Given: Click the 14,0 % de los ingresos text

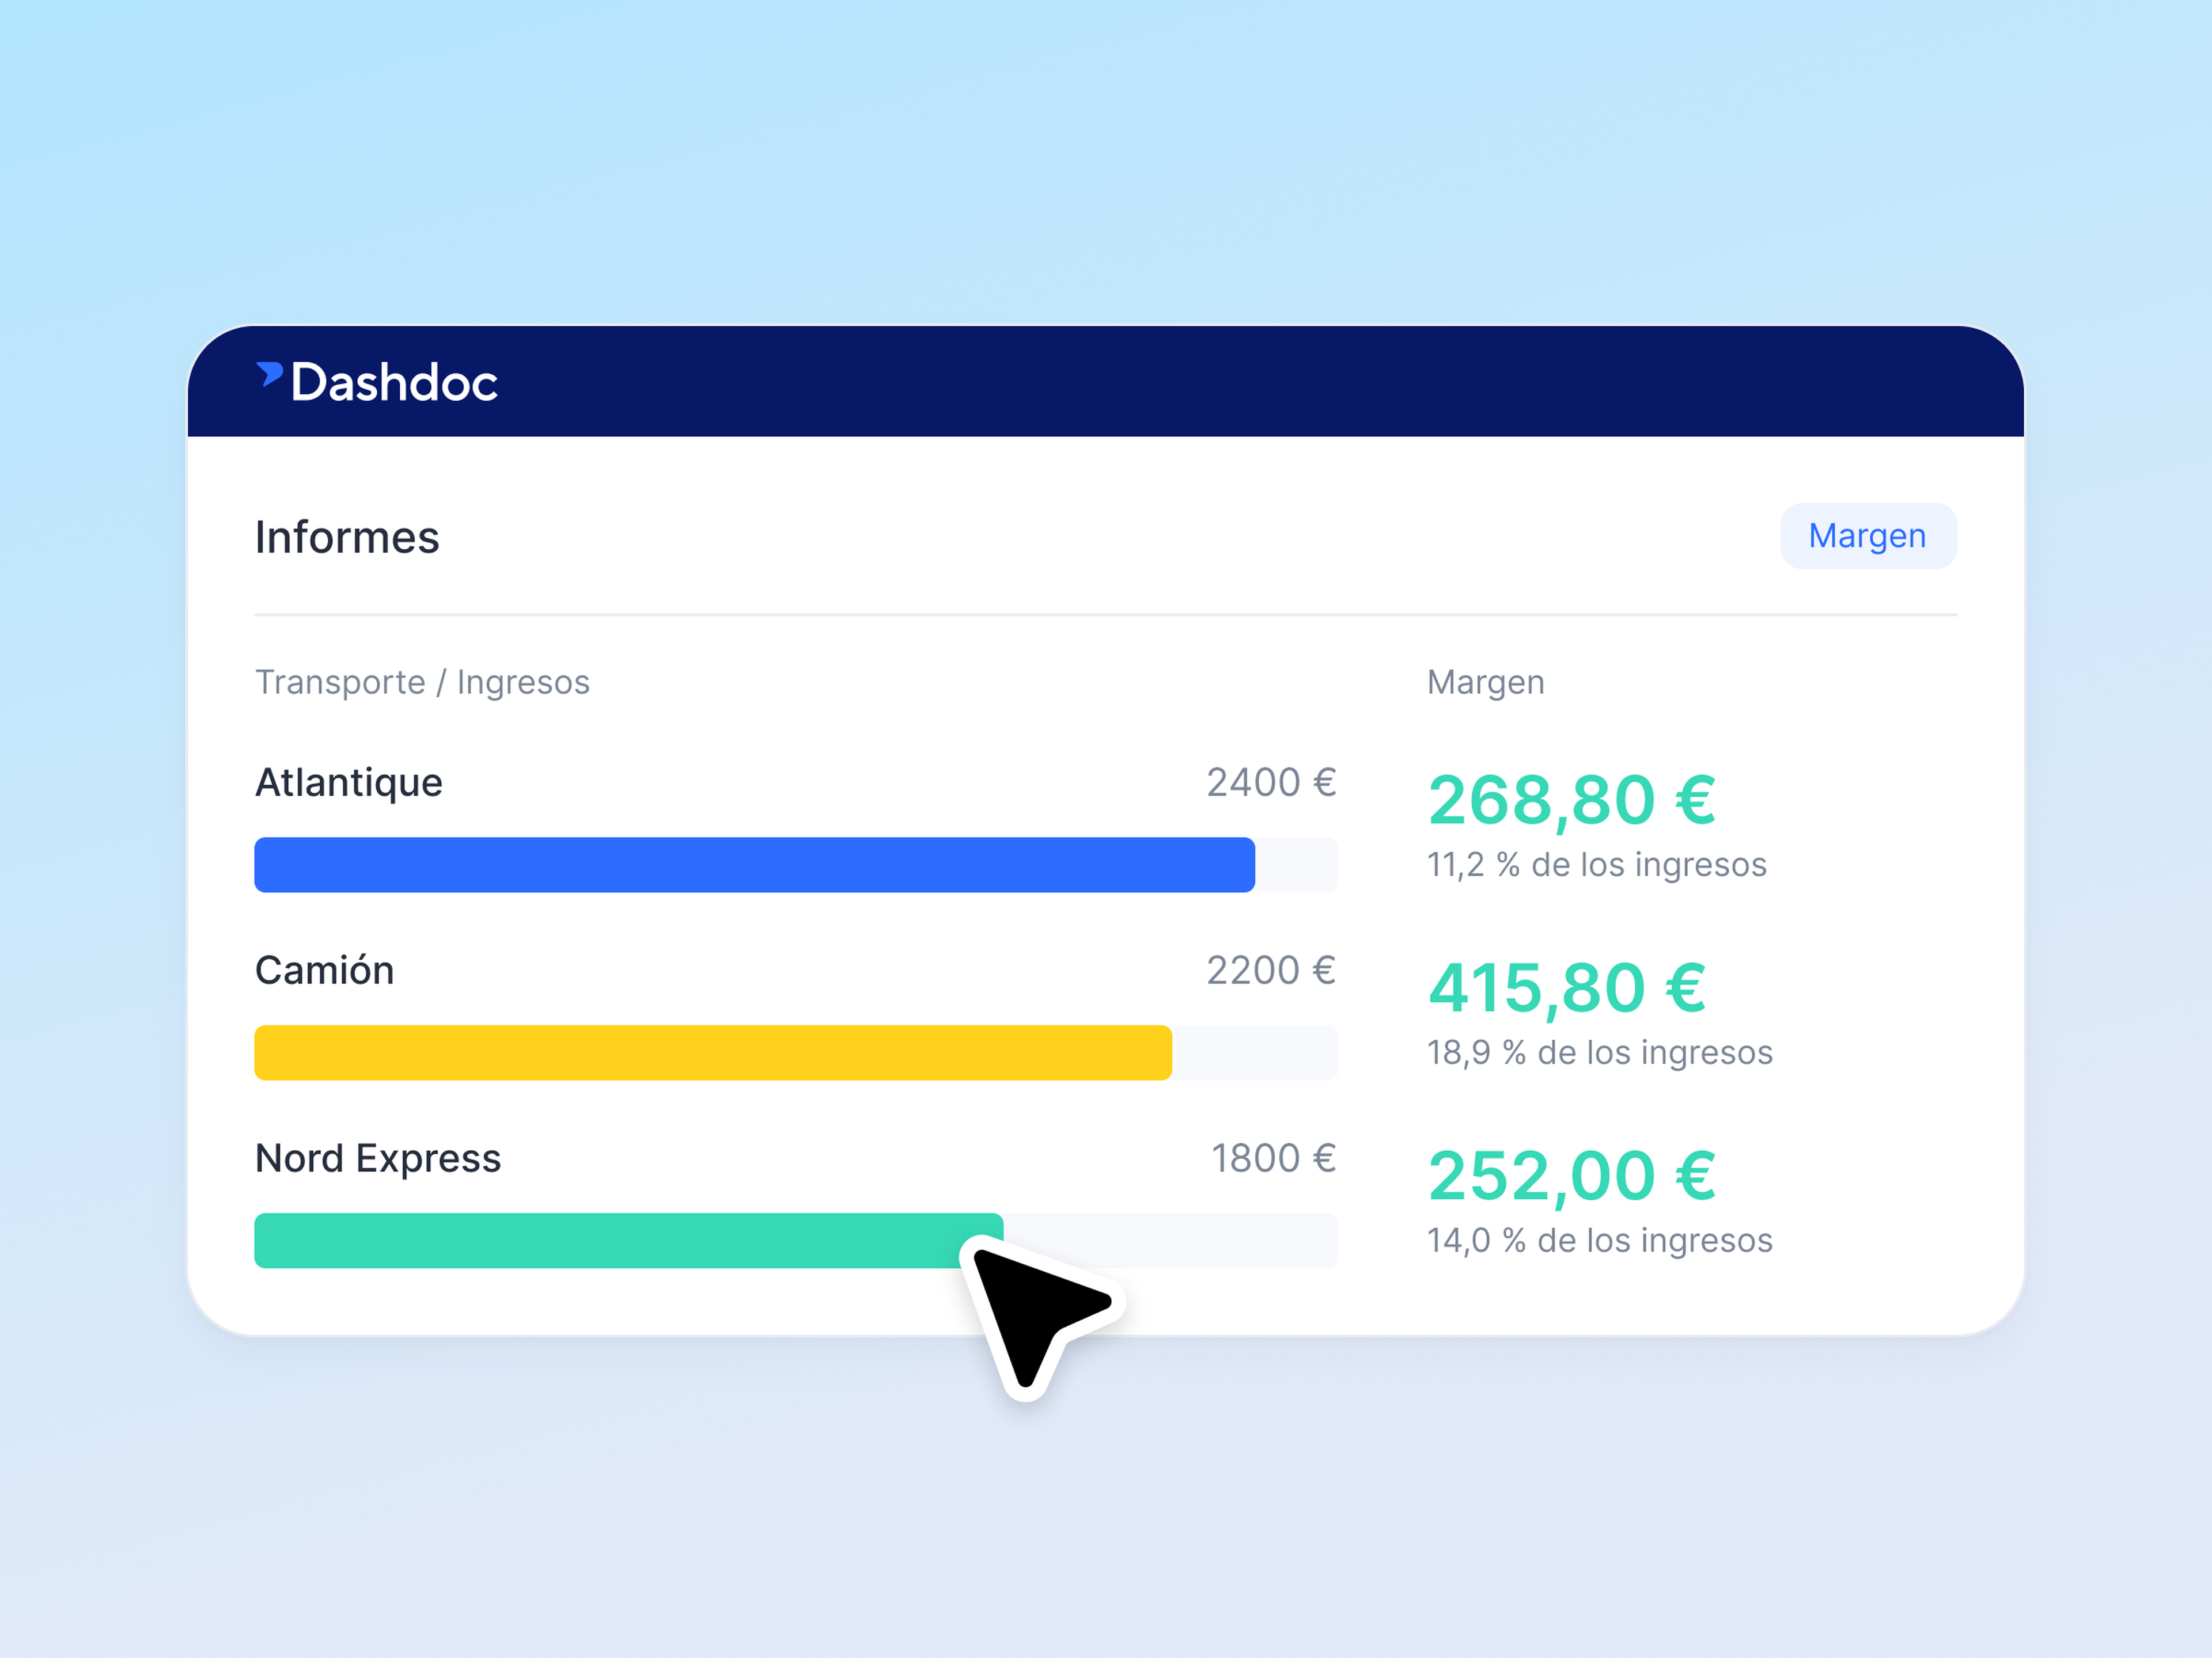Looking at the screenshot, I should coord(1600,1240).
